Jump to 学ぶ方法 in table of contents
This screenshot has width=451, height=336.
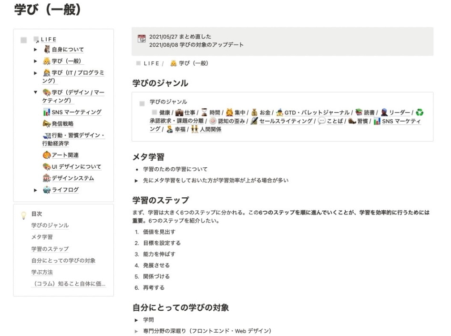click(x=42, y=272)
